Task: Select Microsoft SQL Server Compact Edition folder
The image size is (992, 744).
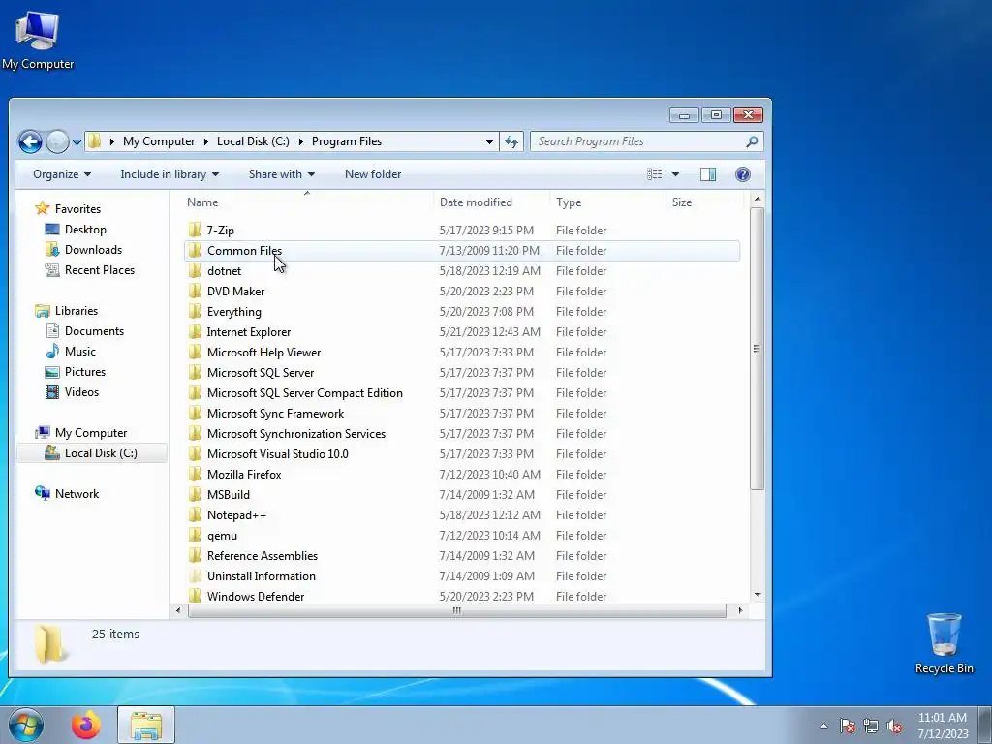Action: [304, 393]
